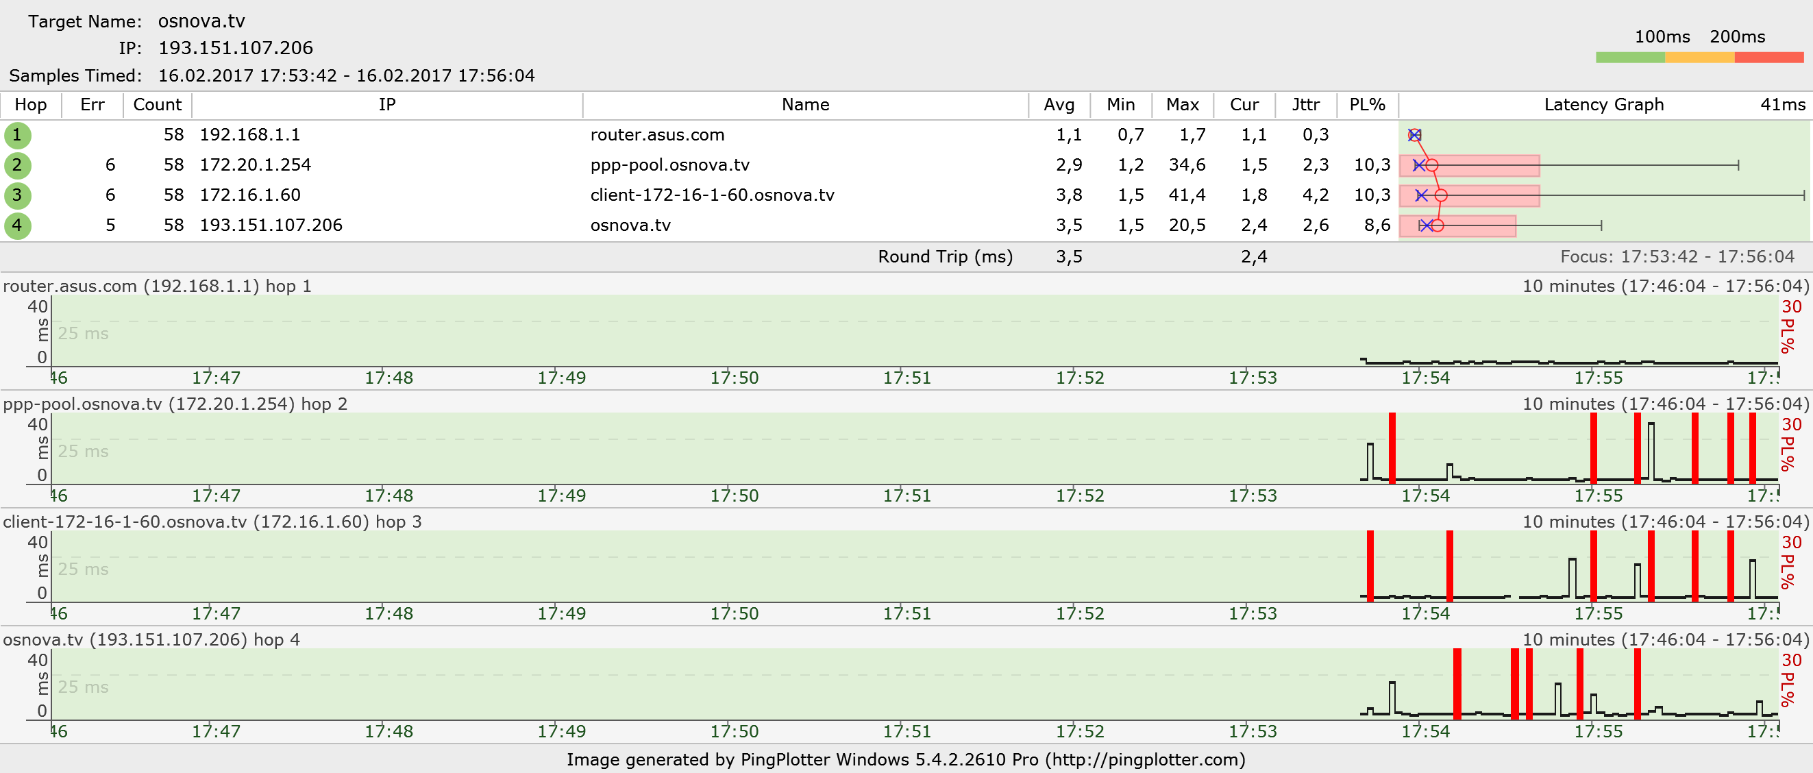This screenshot has width=1813, height=773.
Task: Click the red circle marker on hop 2 latency graph
Action: click(1431, 165)
